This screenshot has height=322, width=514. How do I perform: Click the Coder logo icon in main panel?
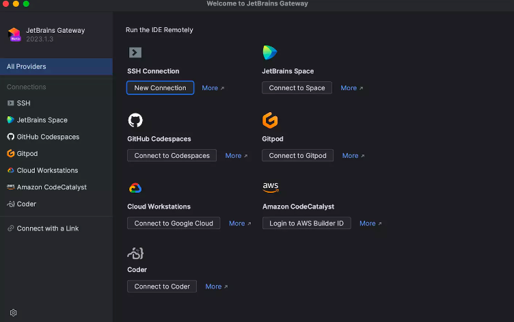tap(135, 254)
